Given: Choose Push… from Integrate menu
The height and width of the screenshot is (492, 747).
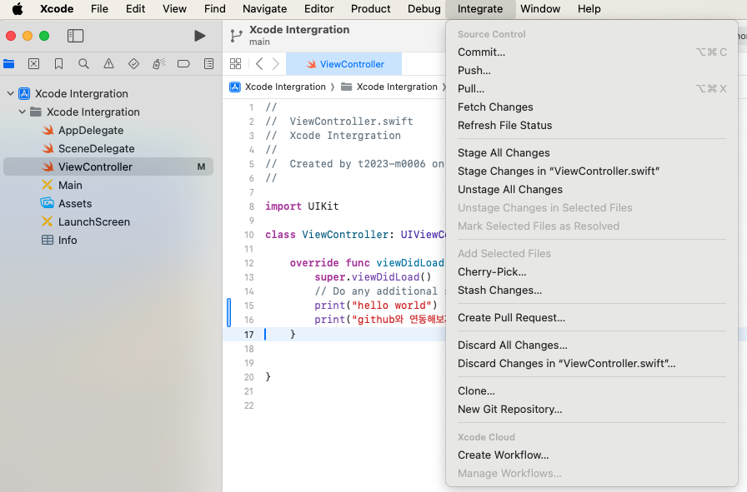Looking at the screenshot, I should click(x=592, y=71).
